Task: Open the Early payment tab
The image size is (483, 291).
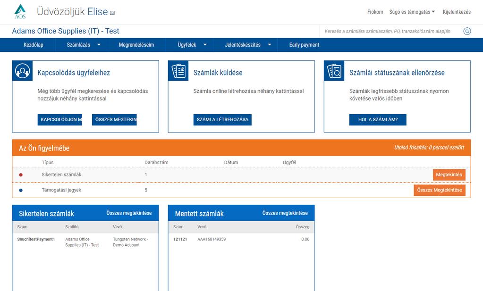Action: click(304, 45)
